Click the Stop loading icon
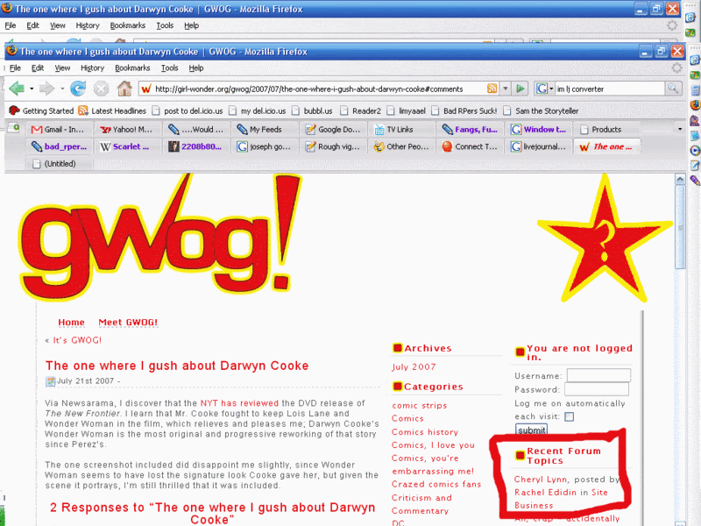The height and width of the screenshot is (526, 701). (101, 89)
